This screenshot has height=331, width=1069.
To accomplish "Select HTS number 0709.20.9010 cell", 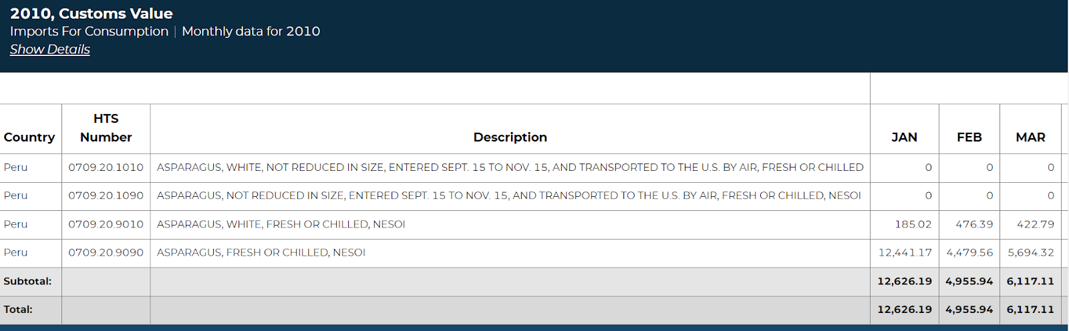I will (x=106, y=224).
